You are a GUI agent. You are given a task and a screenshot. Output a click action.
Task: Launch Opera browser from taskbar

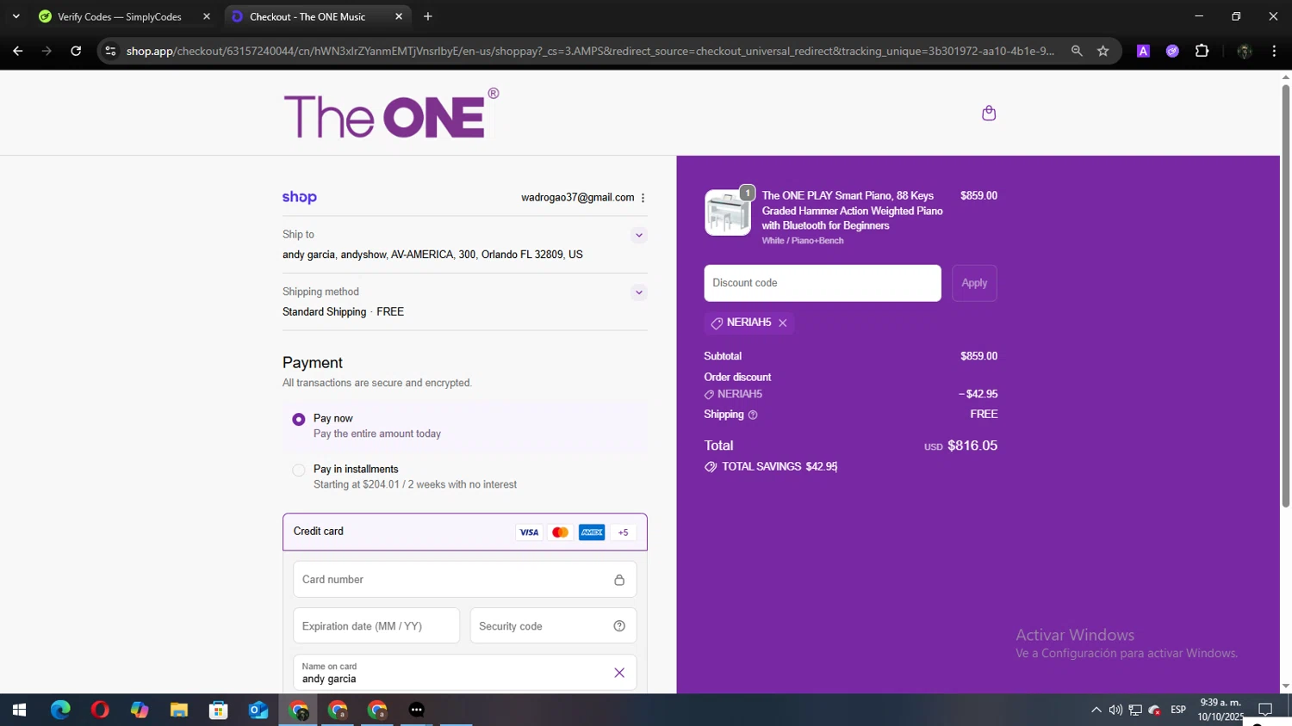100,710
